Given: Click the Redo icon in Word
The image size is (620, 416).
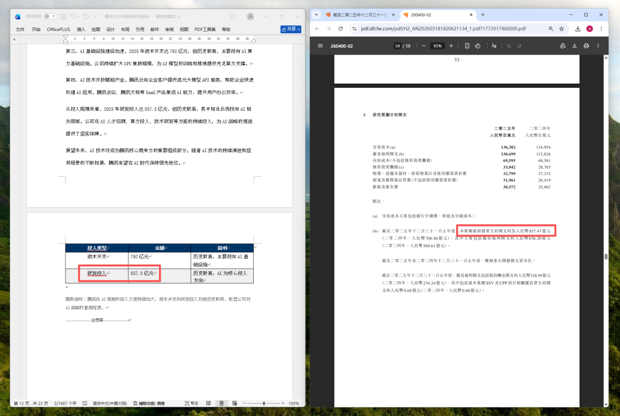Looking at the screenshot, I should pos(86,16).
